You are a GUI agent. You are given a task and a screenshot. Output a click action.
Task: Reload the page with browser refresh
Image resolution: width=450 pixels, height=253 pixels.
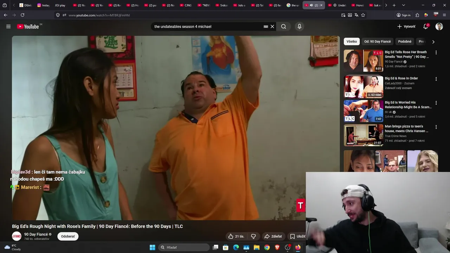point(22,15)
